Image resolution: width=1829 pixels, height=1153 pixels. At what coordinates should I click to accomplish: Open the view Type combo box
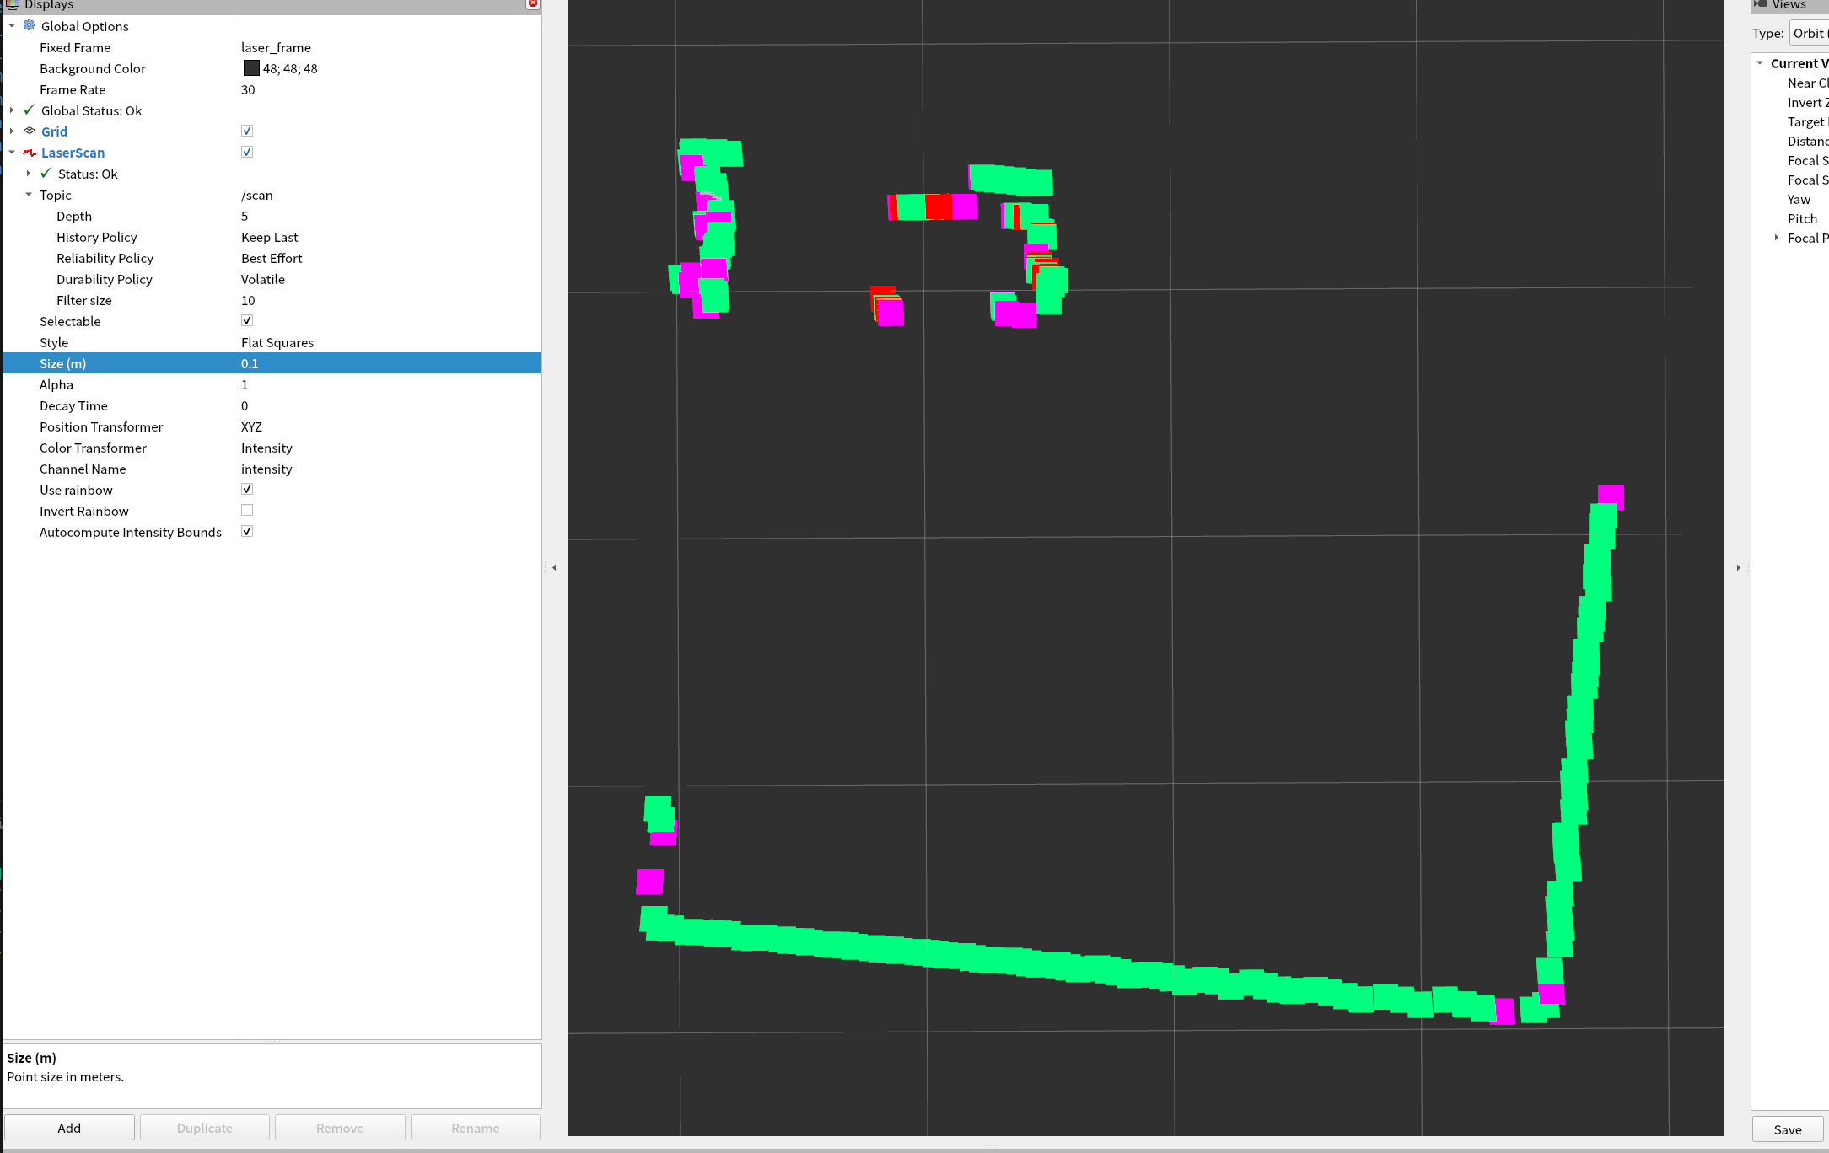click(x=1808, y=34)
